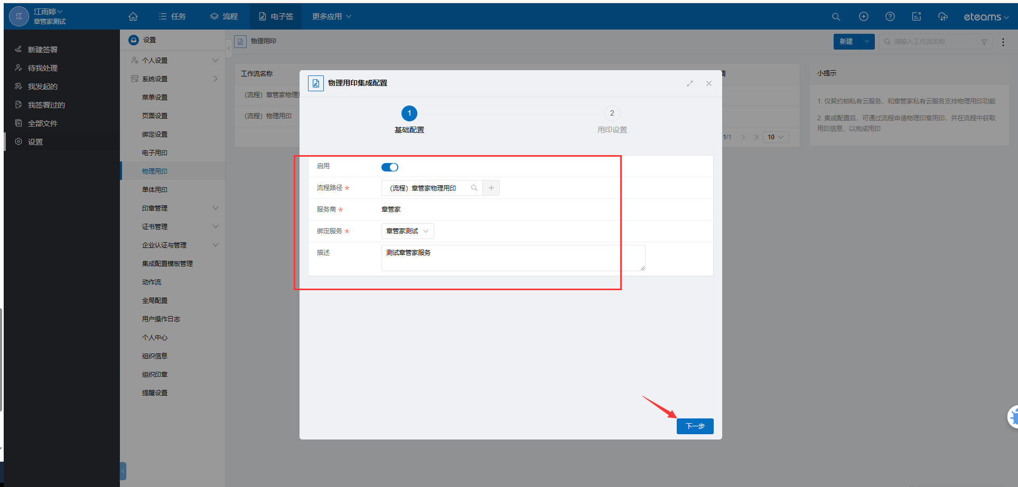Expand the 更多应用 dropdown menu
Screen dimensions: 1018x487
[331, 16]
